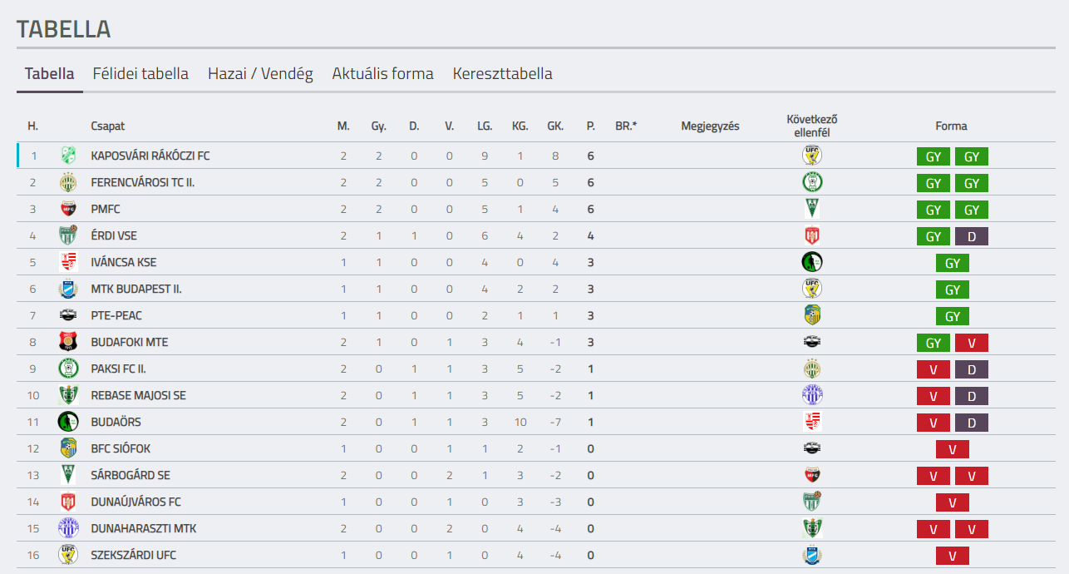Screen dimensions: 1069x574
Task: Click Budafoki MTE's red V form badge
Action: [972, 343]
